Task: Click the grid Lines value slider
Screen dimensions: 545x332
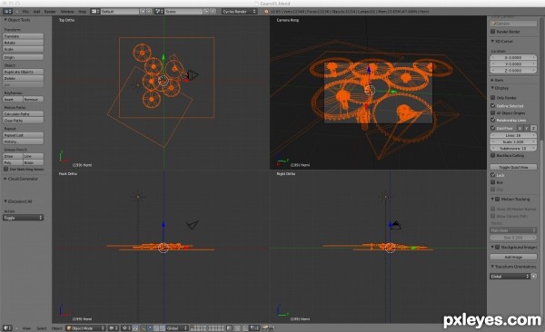Action: pos(513,135)
